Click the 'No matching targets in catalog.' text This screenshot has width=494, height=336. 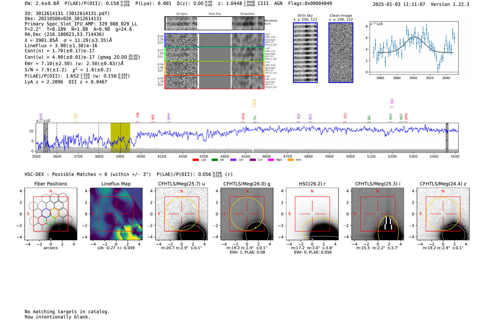(67, 312)
